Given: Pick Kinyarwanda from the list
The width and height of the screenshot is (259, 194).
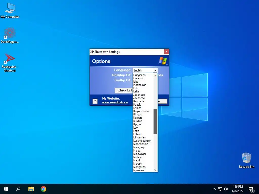Looking at the screenshot, I should 143,111.
